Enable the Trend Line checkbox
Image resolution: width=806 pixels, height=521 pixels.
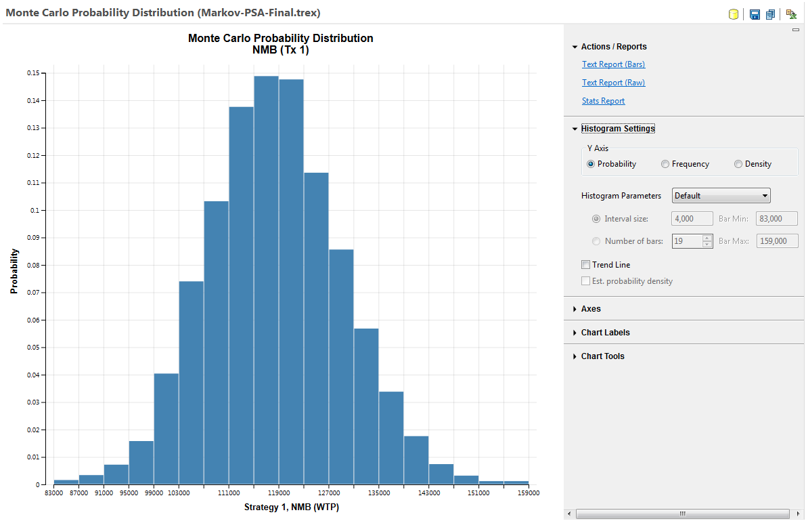click(x=586, y=264)
